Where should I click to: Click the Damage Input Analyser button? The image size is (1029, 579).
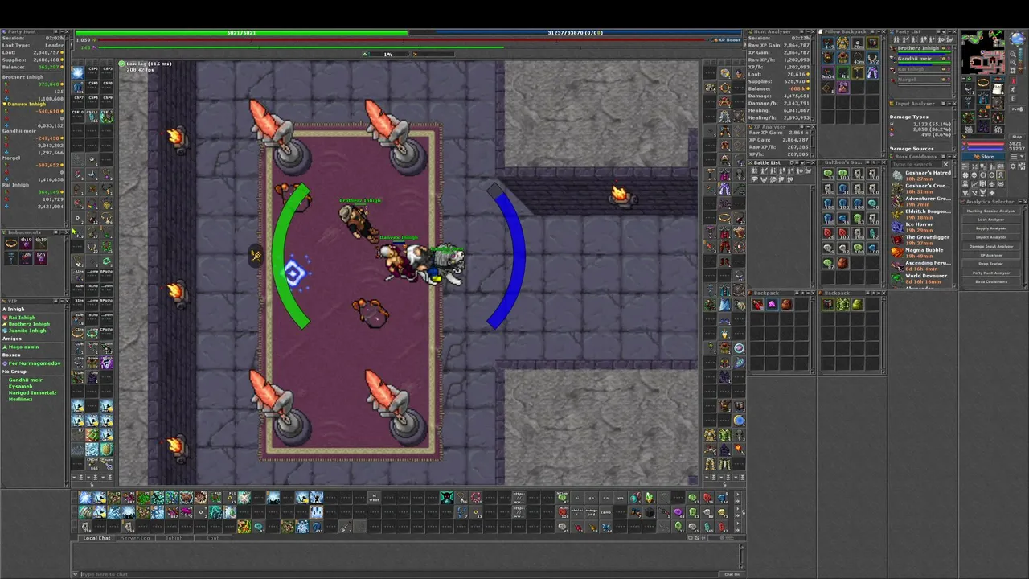point(990,246)
